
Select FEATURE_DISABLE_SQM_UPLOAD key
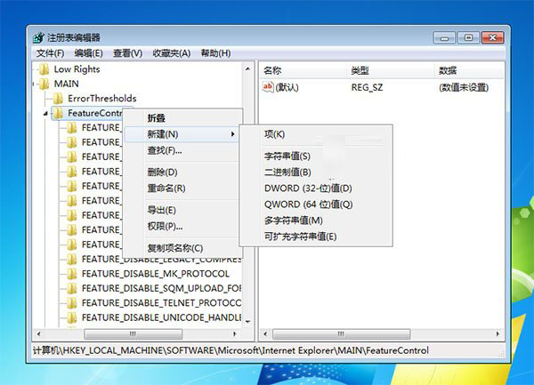[161, 288]
